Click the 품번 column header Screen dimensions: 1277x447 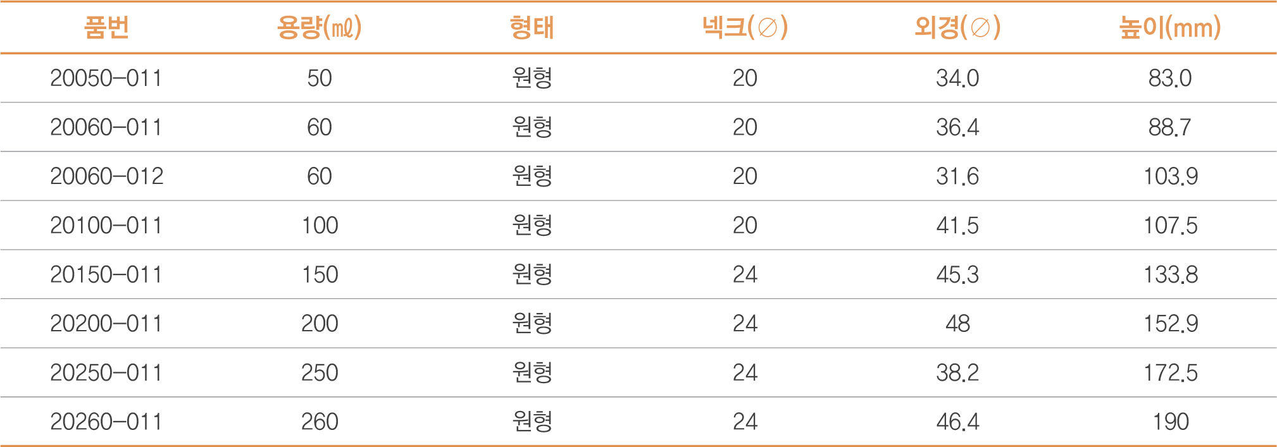[106, 28]
